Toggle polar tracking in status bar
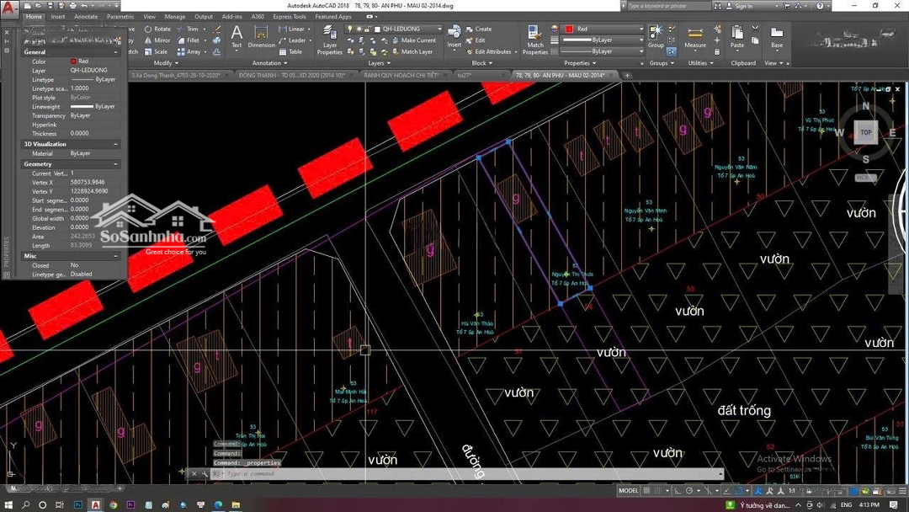 pos(688,490)
